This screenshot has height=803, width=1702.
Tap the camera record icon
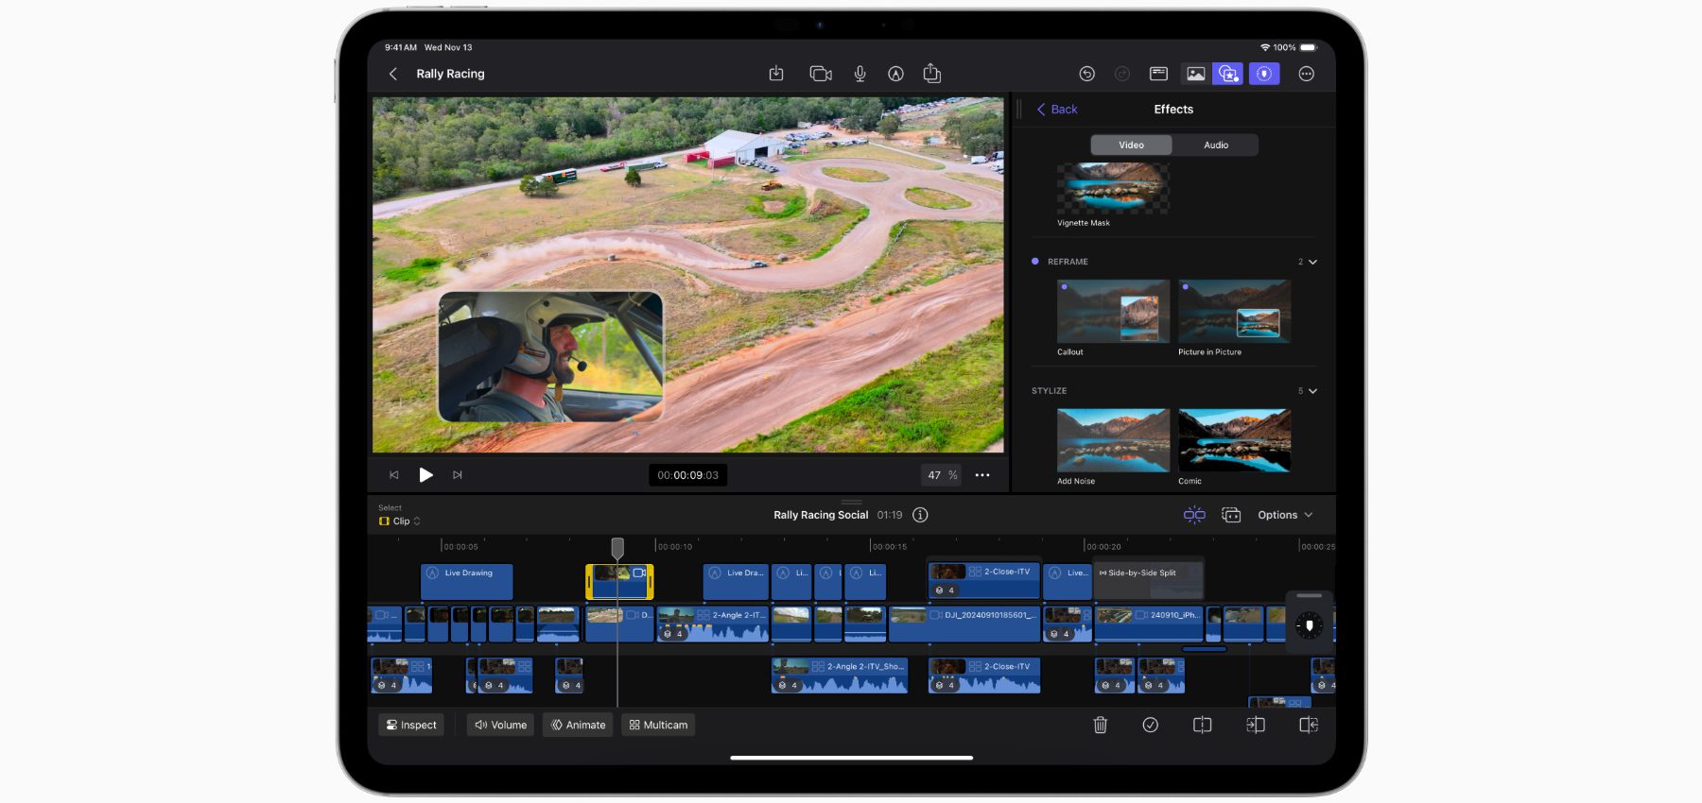click(820, 74)
